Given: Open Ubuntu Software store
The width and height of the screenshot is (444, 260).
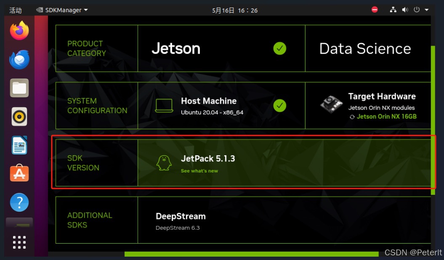Looking at the screenshot, I should coord(19,173).
